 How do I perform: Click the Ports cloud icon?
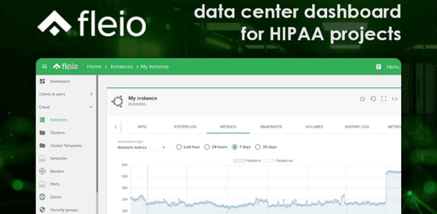click(x=42, y=184)
